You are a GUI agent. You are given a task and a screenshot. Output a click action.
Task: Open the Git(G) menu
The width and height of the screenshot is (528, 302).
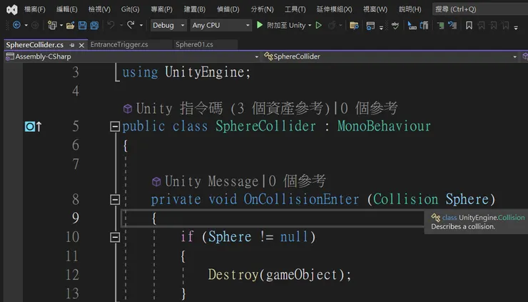(x=131, y=9)
